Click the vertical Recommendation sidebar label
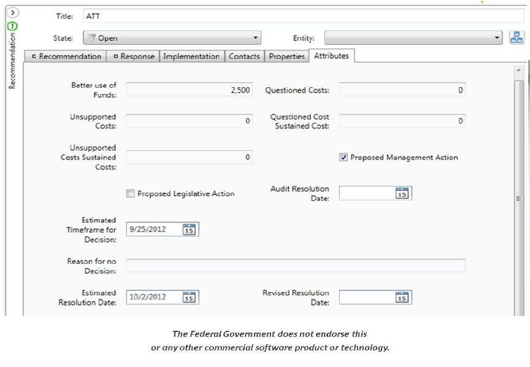This screenshot has width=530, height=367. (12, 61)
